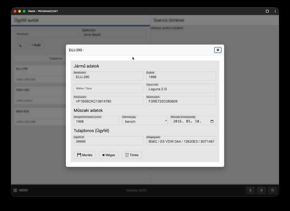Expand the Üzemanyag fuel dropdown

(x=145, y=121)
